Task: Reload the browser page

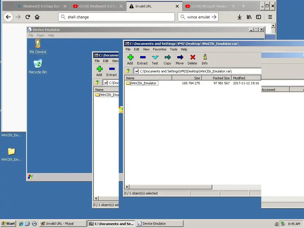Action: [28, 17]
